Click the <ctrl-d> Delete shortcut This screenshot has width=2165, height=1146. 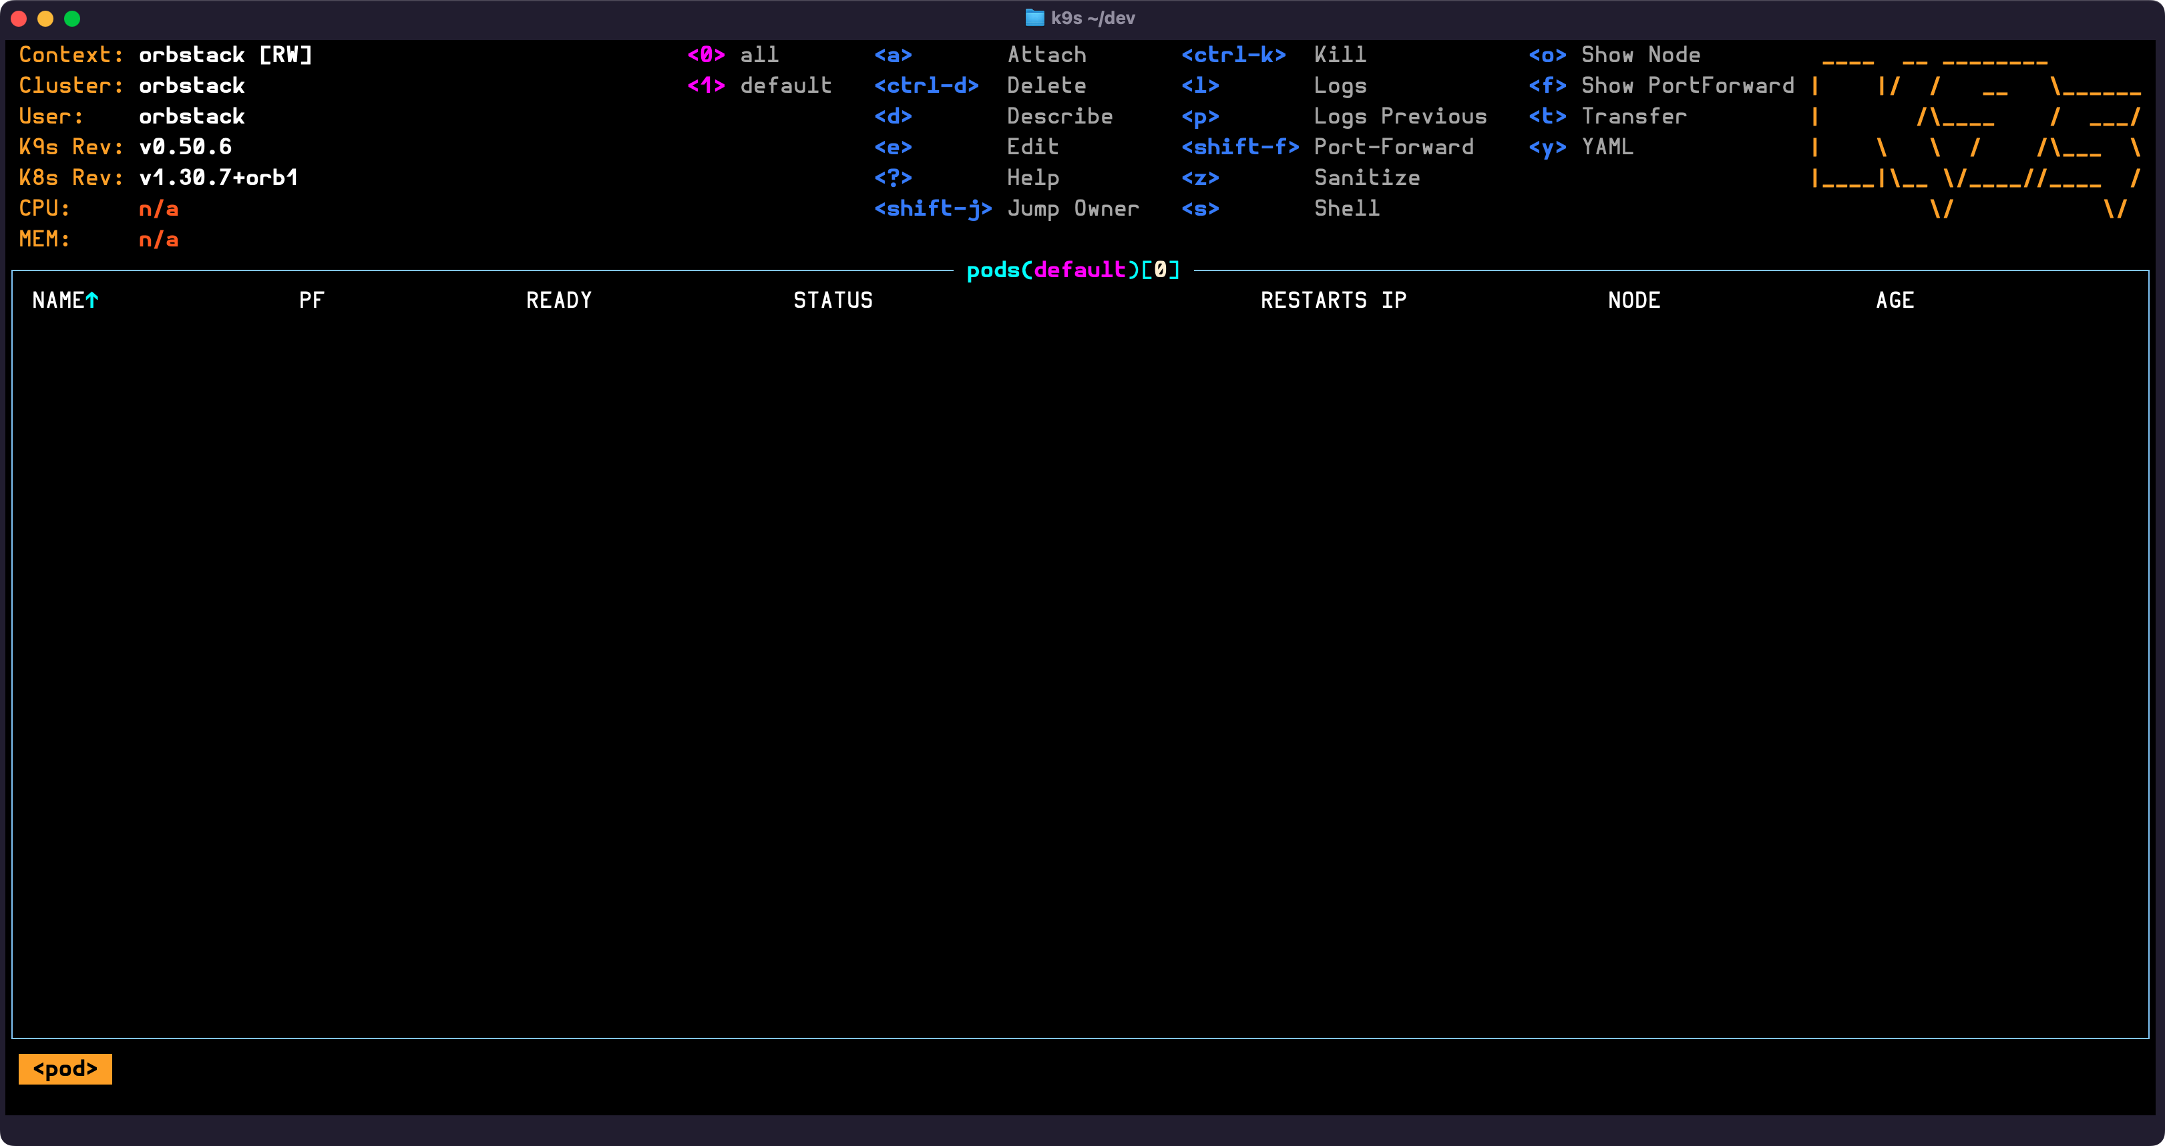[980, 85]
